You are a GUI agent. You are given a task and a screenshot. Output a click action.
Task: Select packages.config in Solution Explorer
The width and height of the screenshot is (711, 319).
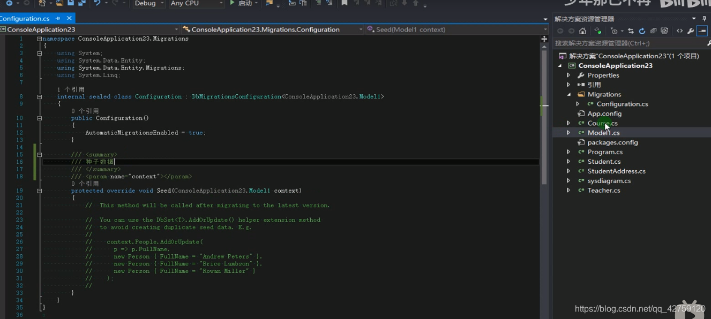612,143
